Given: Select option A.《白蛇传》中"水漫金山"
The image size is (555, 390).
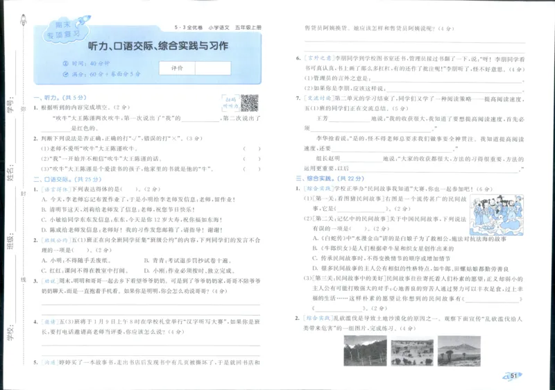Looking at the screenshot, I should [x=409, y=239].
